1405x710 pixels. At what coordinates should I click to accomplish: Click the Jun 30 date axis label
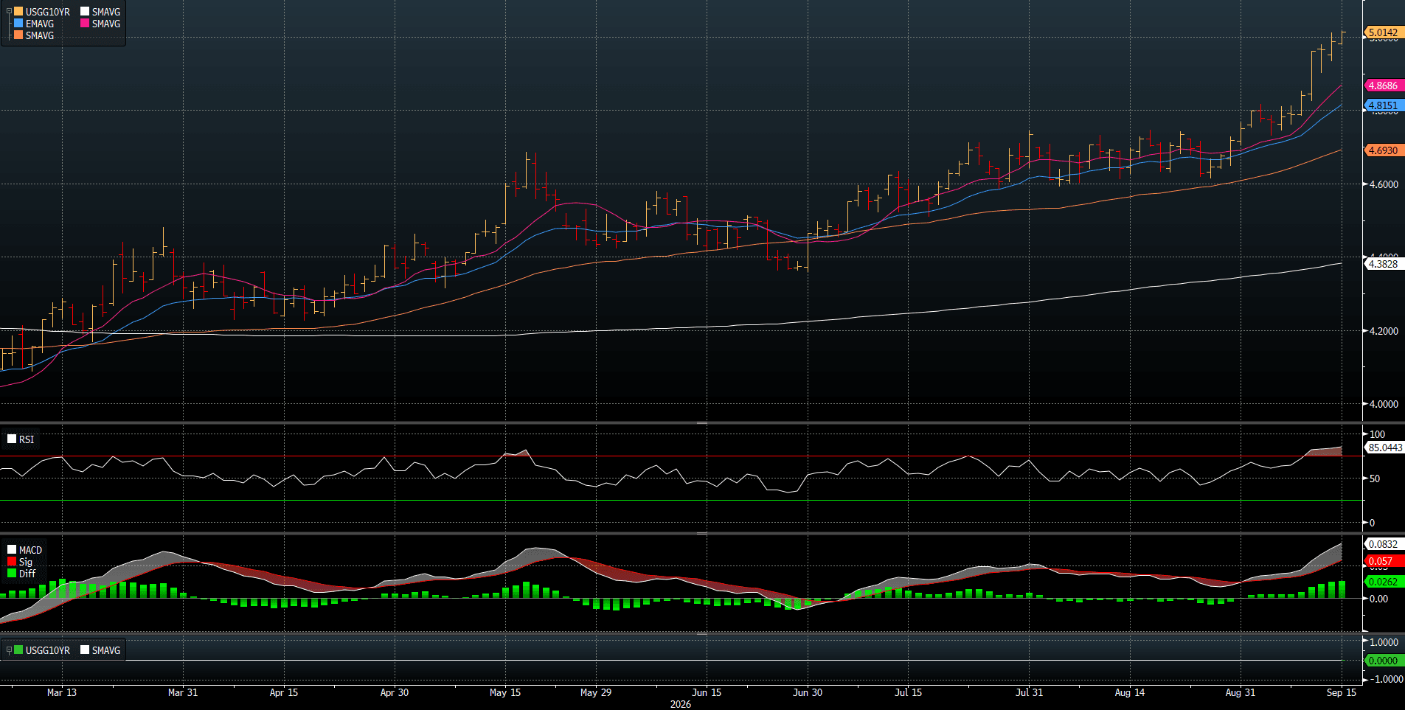[808, 692]
